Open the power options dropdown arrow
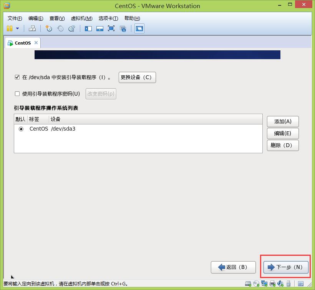 coord(17,28)
